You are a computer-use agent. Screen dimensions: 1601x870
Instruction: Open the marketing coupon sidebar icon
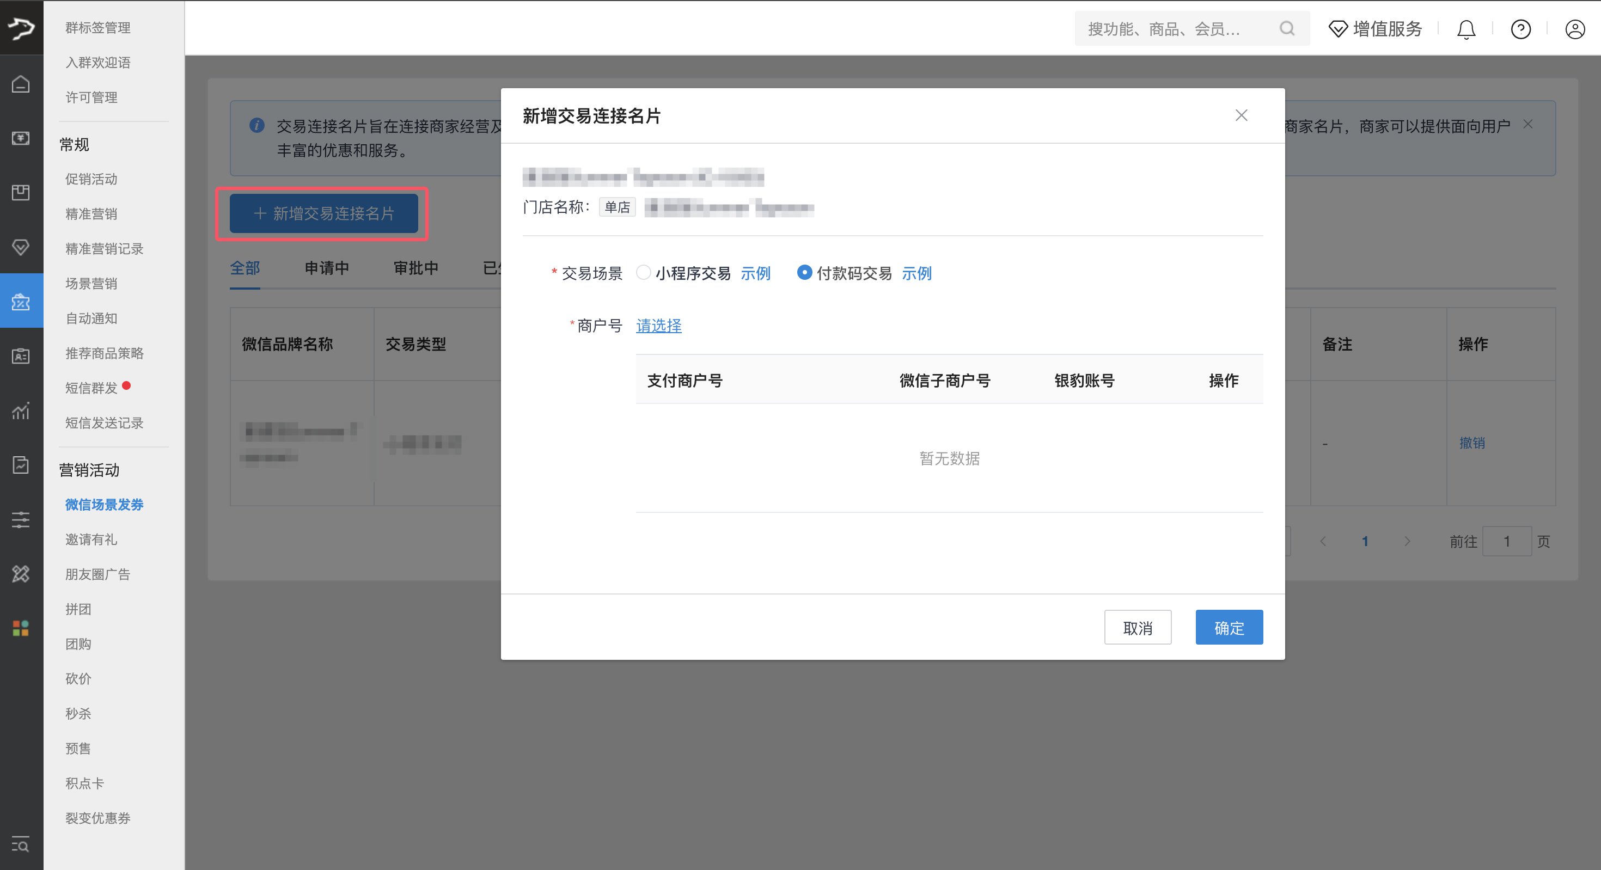pos(21,302)
